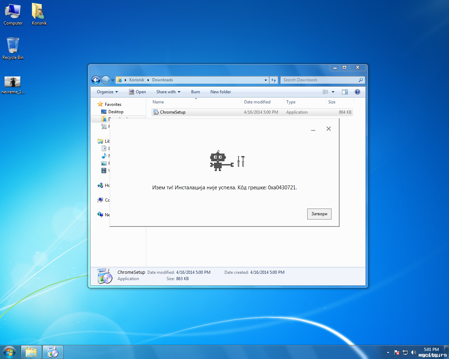Sort files by the Size column
The height and width of the screenshot is (359, 449).
pos(340,102)
